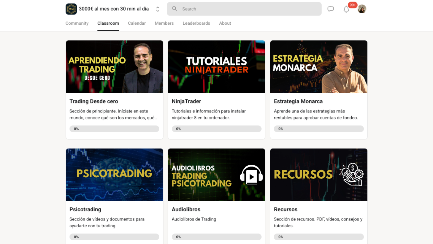The height and width of the screenshot is (244, 433).
Task: Open the user profile avatar
Action: (x=362, y=9)
